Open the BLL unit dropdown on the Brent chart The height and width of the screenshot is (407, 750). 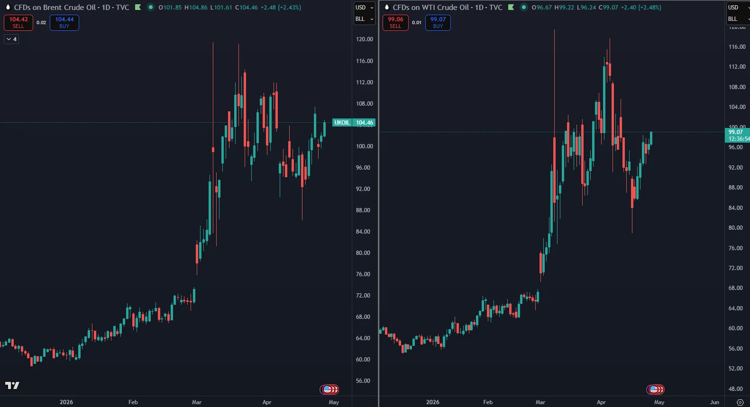pyautogui.click(x=364, y=19)
